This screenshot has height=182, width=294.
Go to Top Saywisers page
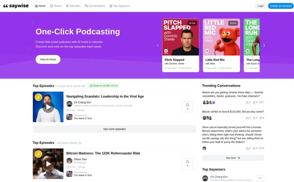119,6
